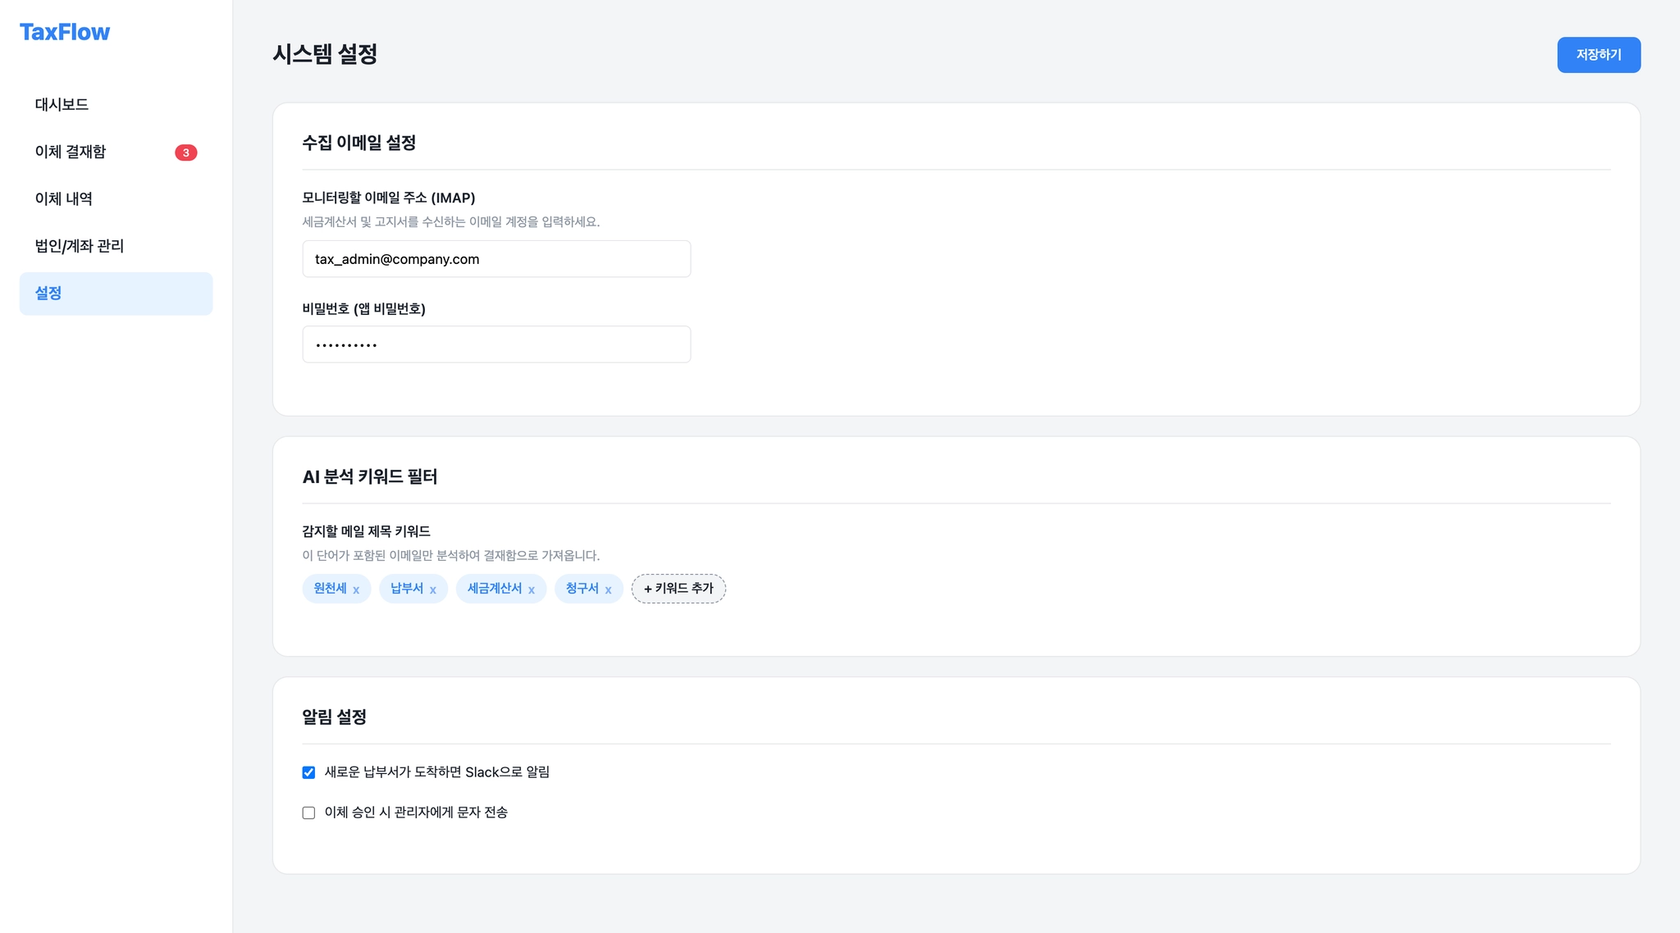This screenshot has height=933, width=1680.
Task: Open the 대시보드 menu
Action: pos(62,104)
